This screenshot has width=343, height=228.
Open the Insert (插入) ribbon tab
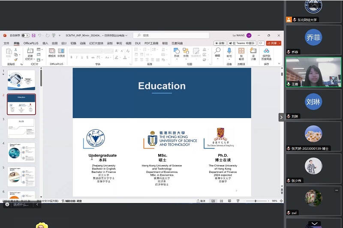45,43
